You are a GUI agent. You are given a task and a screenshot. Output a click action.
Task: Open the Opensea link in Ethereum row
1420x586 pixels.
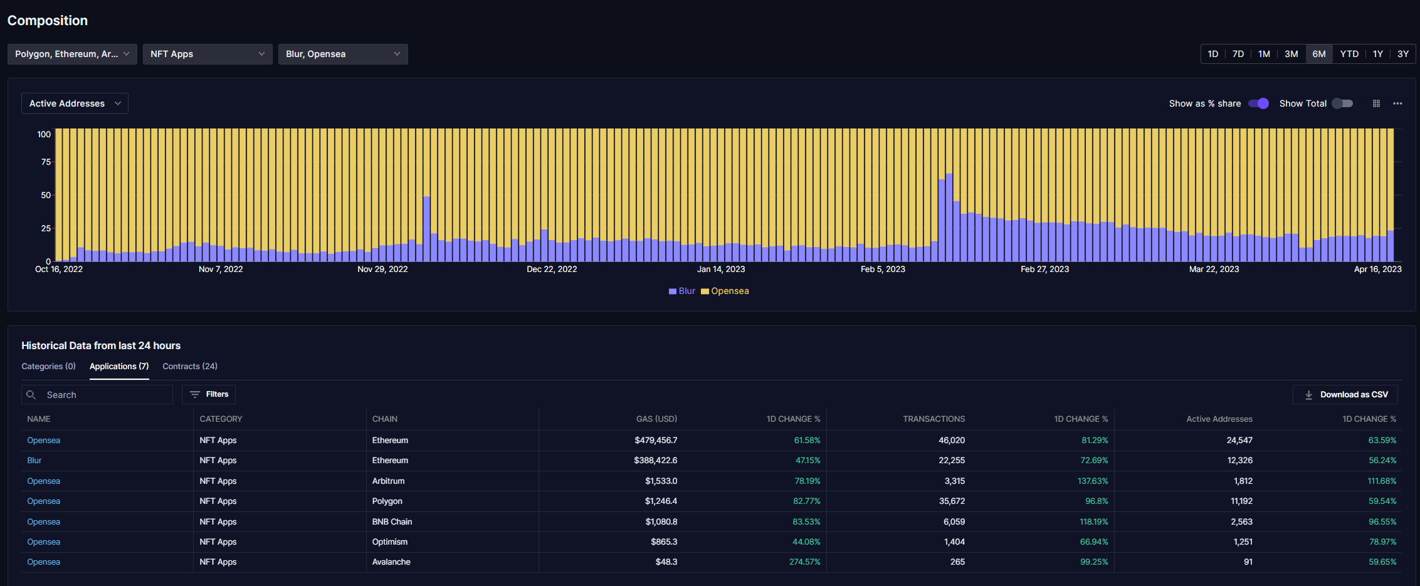pyautogui.click(x=43, y=441)
